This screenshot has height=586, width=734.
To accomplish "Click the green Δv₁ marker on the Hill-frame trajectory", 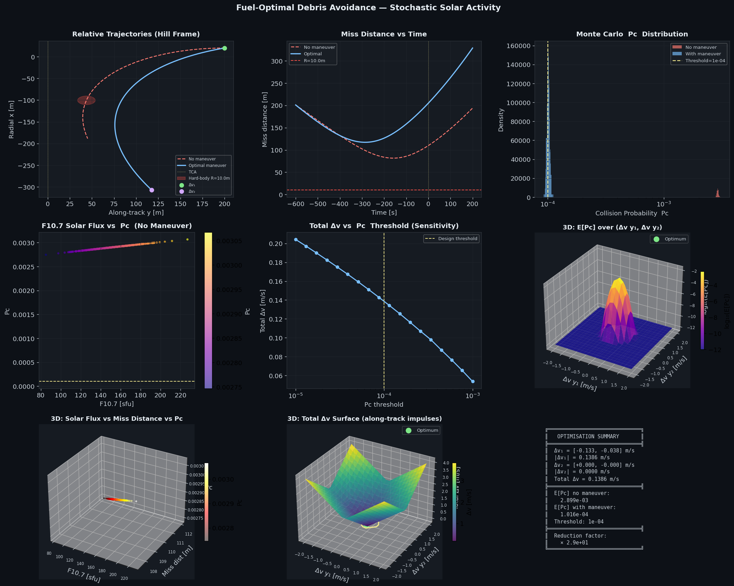I will pos(224,48).
